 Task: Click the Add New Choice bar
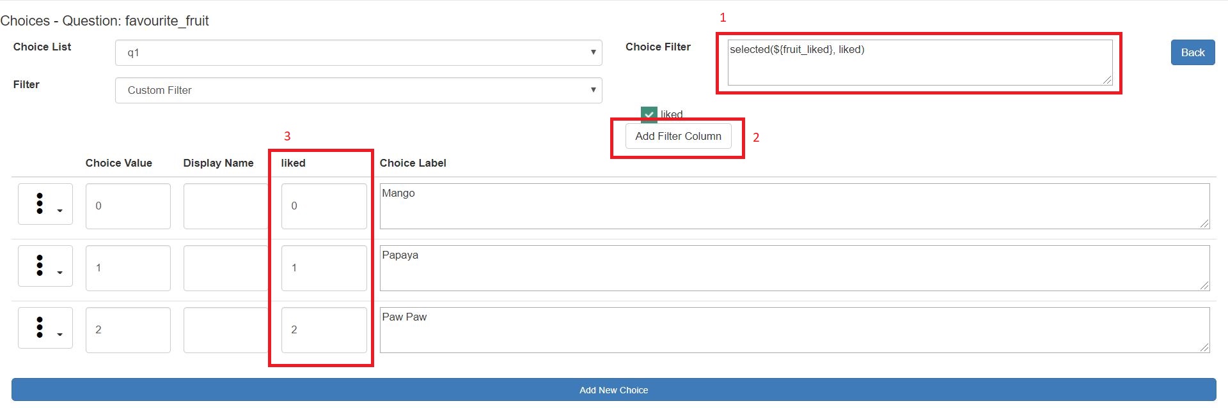click(x=613, y=390)
